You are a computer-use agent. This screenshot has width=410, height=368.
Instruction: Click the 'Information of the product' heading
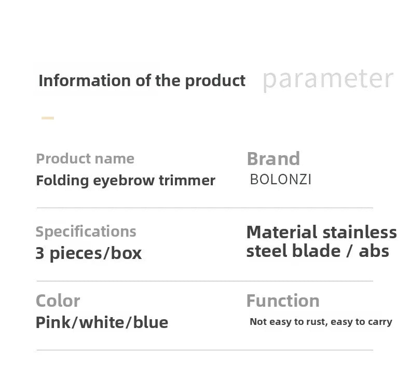click(142, 81)
